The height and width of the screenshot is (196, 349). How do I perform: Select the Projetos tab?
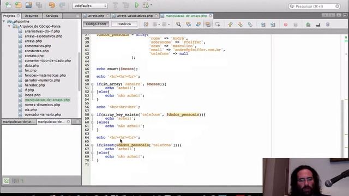coord(9,16)
